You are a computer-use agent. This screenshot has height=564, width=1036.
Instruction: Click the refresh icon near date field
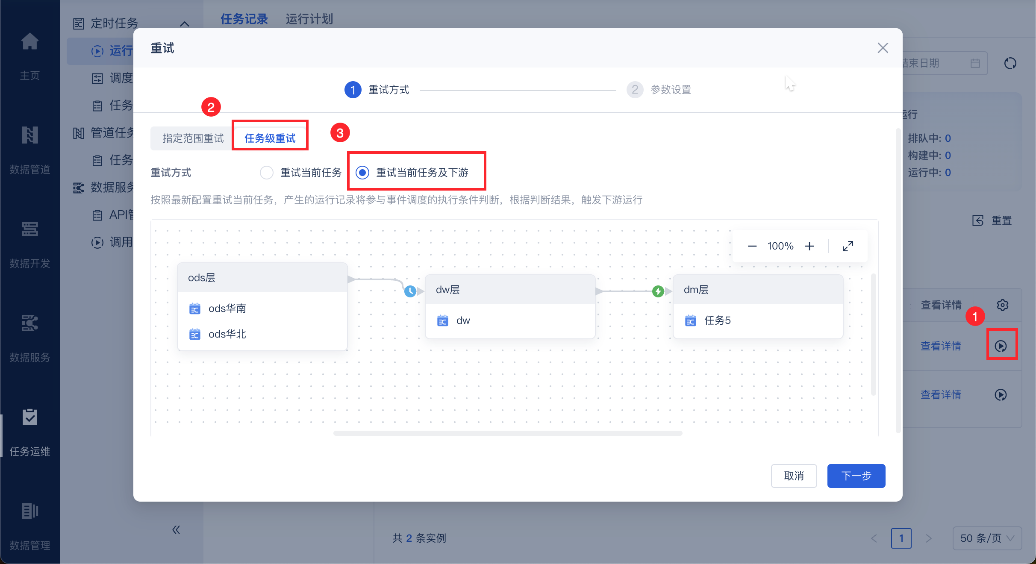pos(1010,63)
